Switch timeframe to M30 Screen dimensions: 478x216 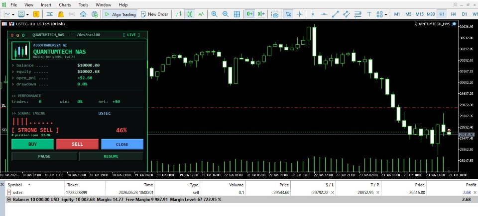431,14
